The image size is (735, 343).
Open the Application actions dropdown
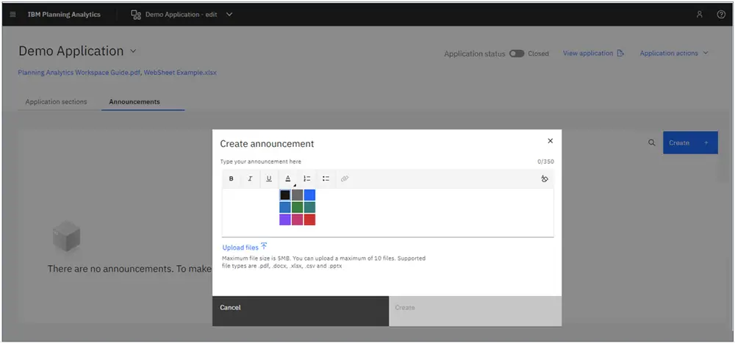coord(674,54)
